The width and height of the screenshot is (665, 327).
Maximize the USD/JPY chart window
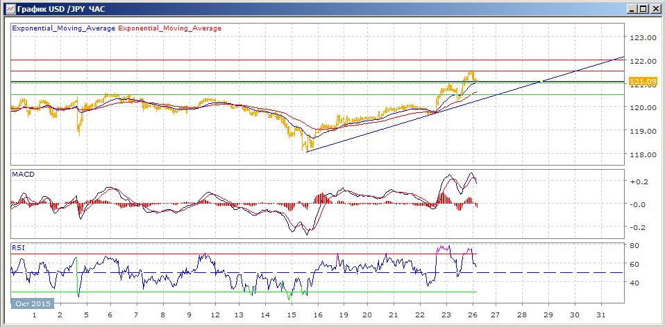tap(643, 8)
